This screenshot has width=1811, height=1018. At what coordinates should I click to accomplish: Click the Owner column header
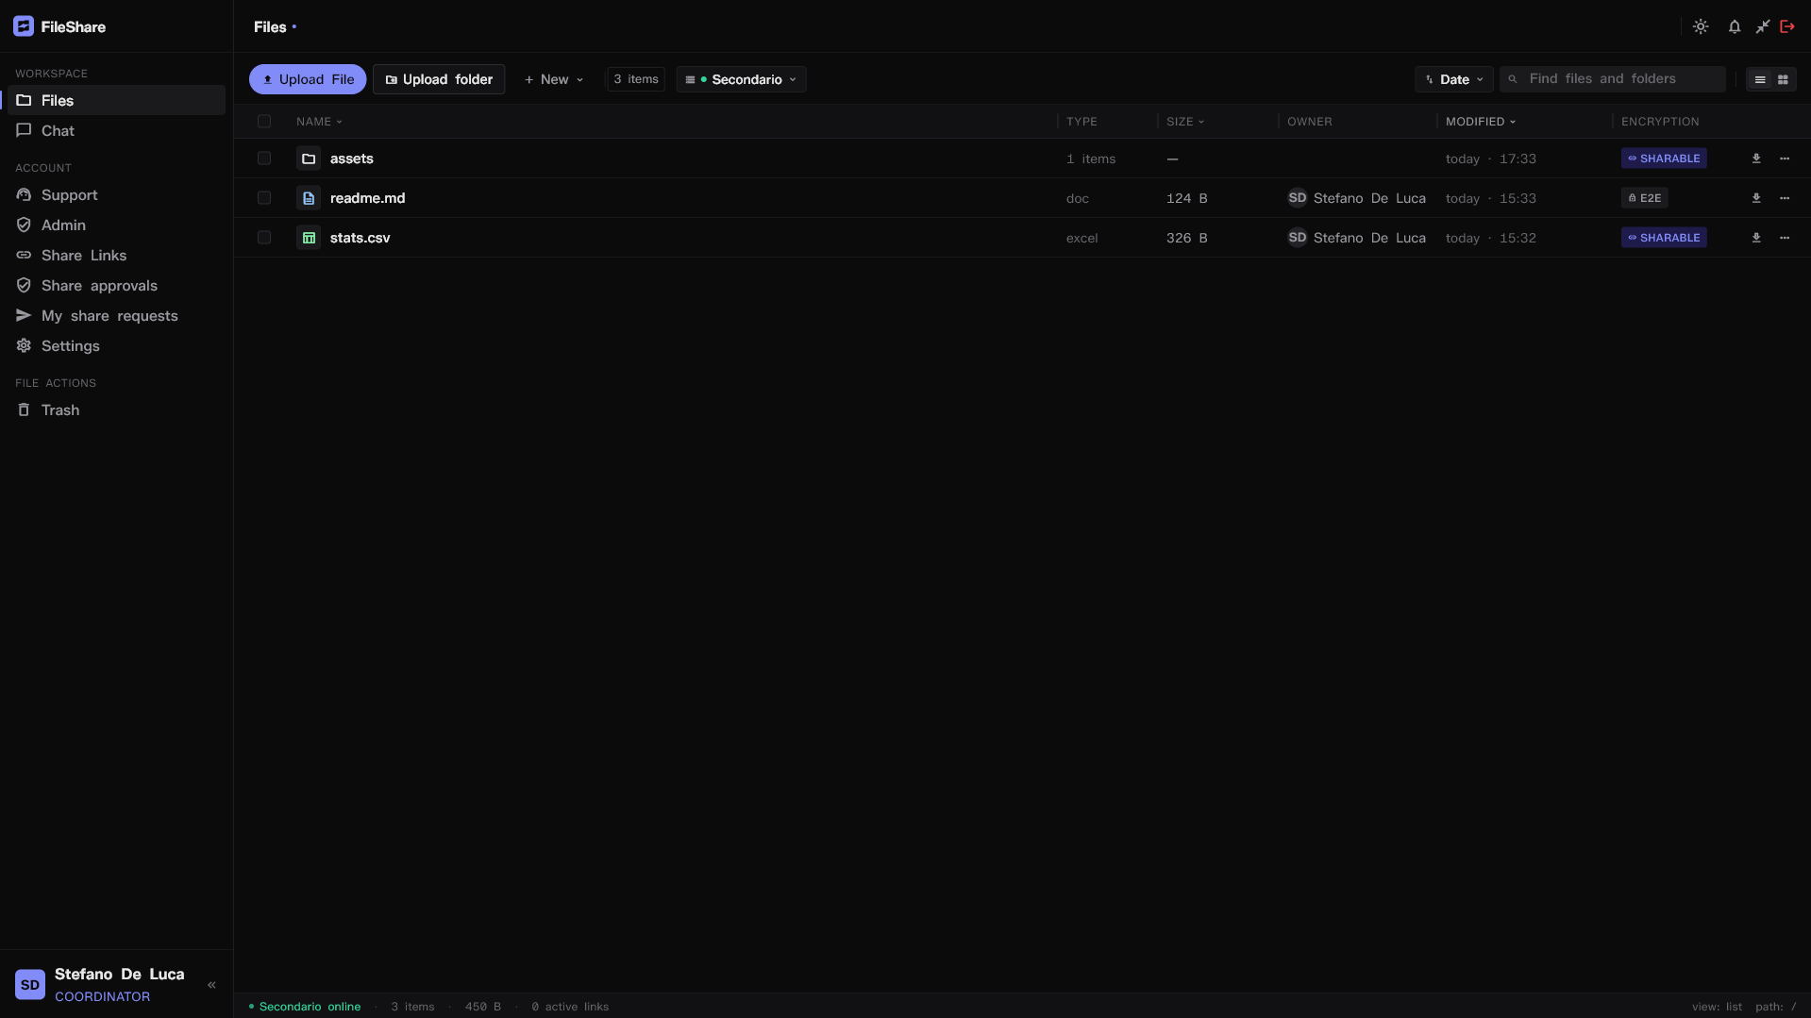1310,122
